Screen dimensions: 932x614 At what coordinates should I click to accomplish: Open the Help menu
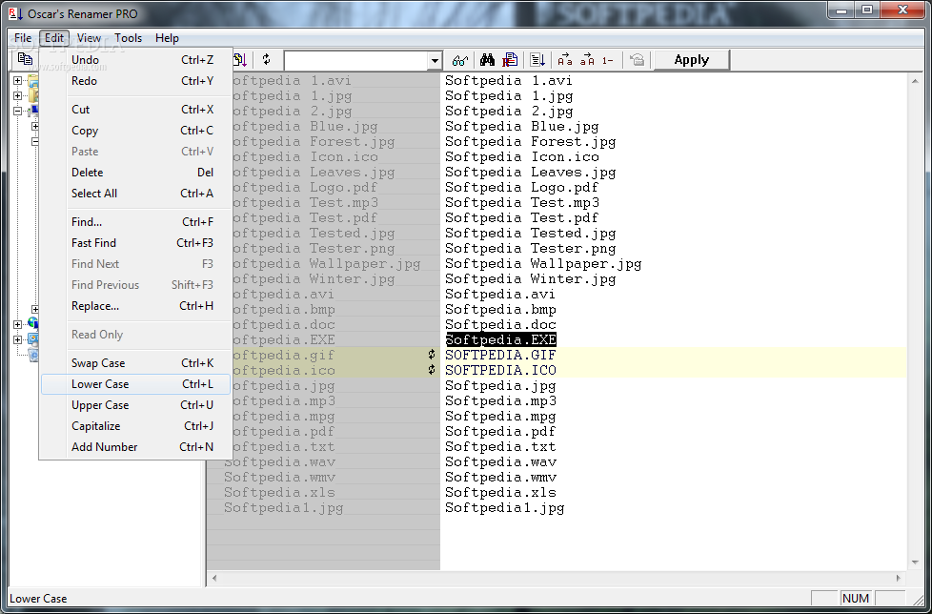point(167,38)
